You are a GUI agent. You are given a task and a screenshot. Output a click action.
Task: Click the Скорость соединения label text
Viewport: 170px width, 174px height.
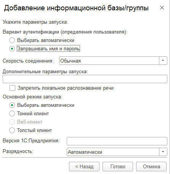(28, 61)
